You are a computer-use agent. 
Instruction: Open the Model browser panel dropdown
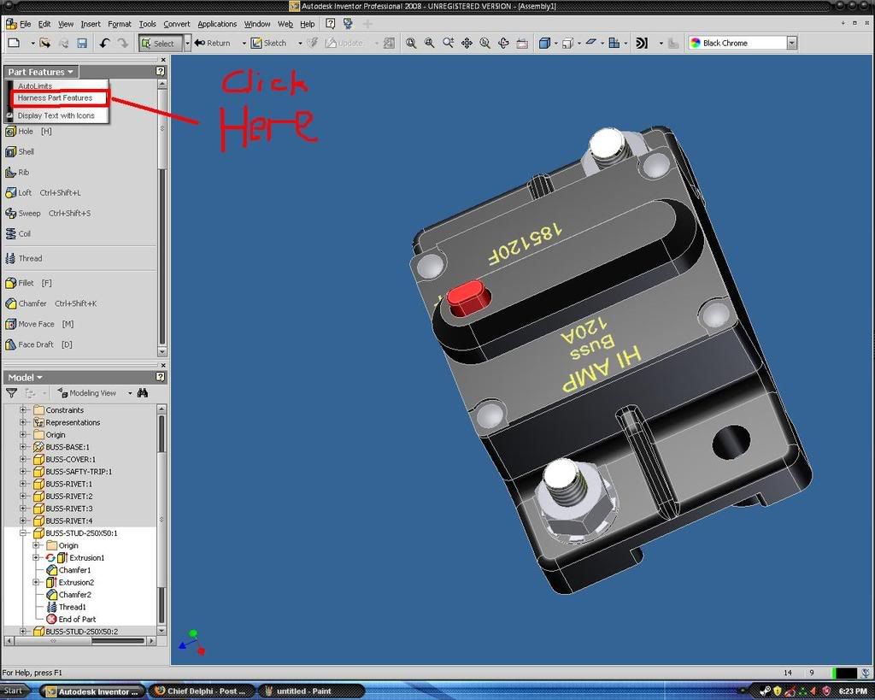[x=25, y=378]
